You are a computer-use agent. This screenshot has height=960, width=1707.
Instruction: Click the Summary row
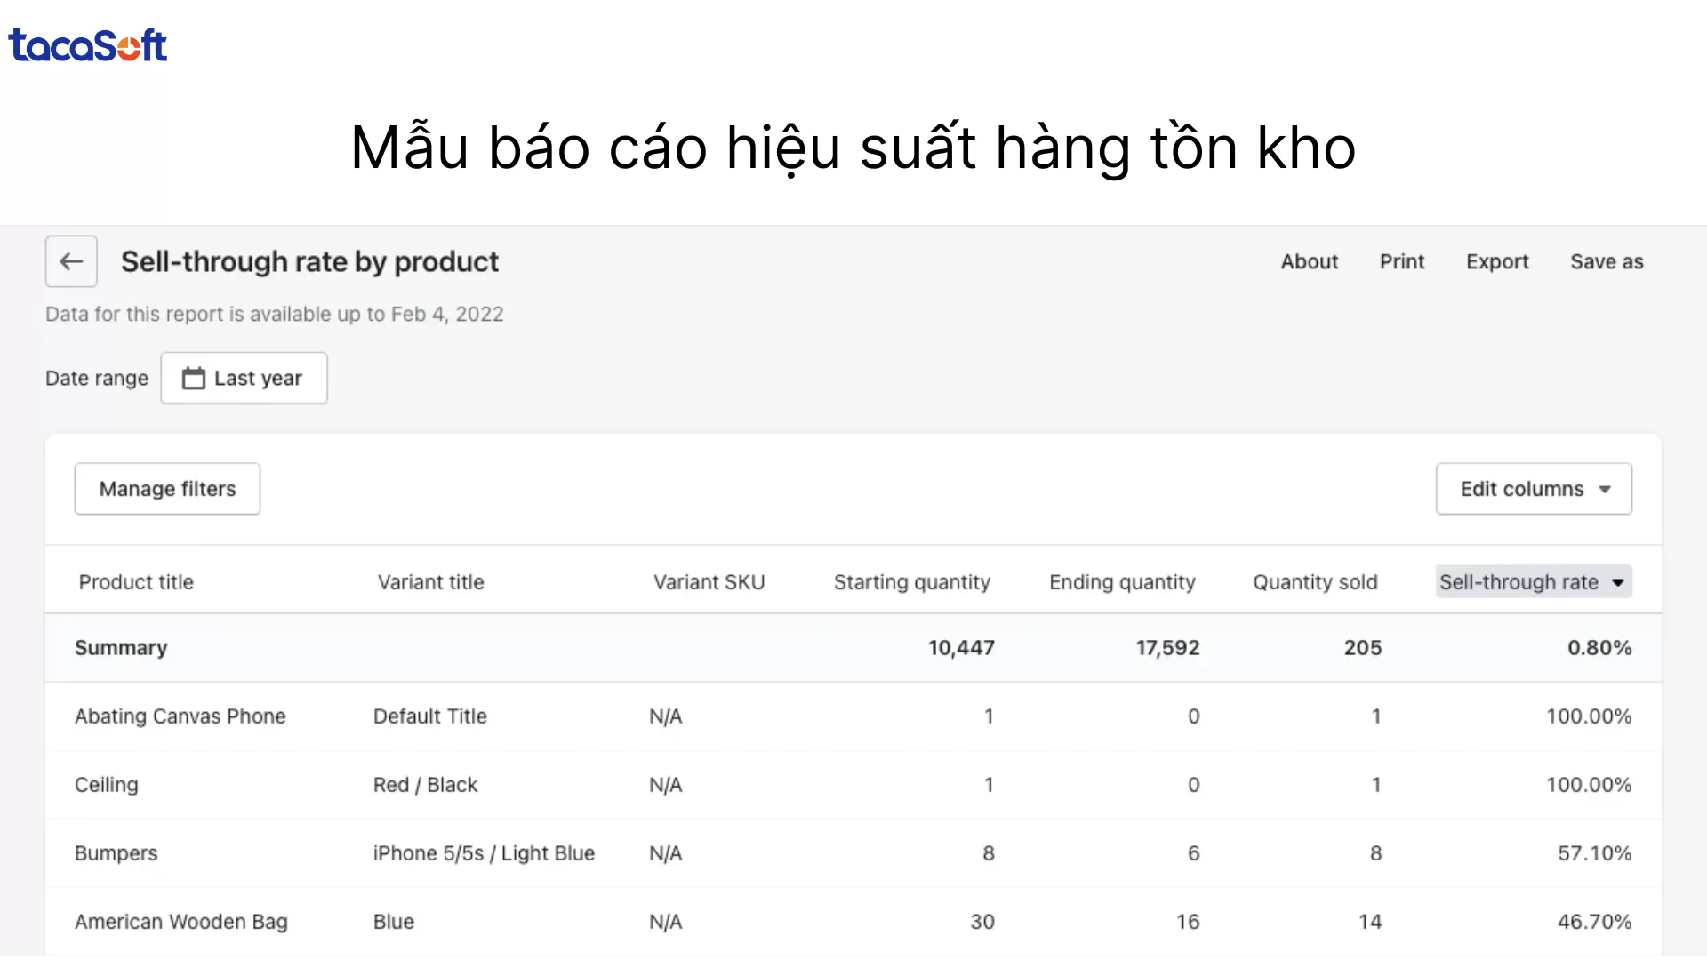coord(122,647)
